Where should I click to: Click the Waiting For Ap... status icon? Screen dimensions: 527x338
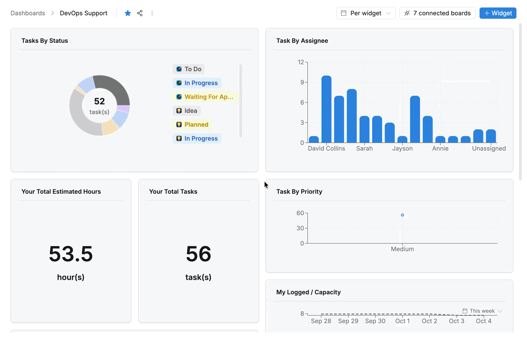[179, 97]
